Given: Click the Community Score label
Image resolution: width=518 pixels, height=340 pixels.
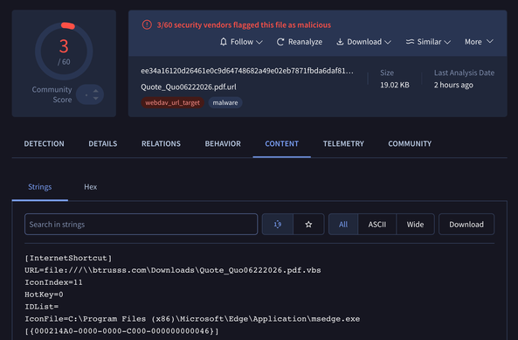Looking at the screenshot, I should tap(52, 94).
